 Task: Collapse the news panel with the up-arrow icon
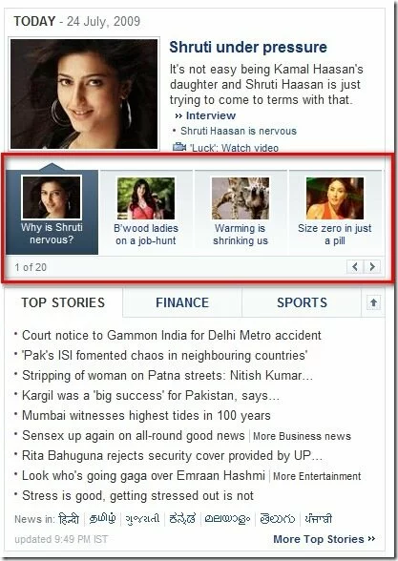373,302
